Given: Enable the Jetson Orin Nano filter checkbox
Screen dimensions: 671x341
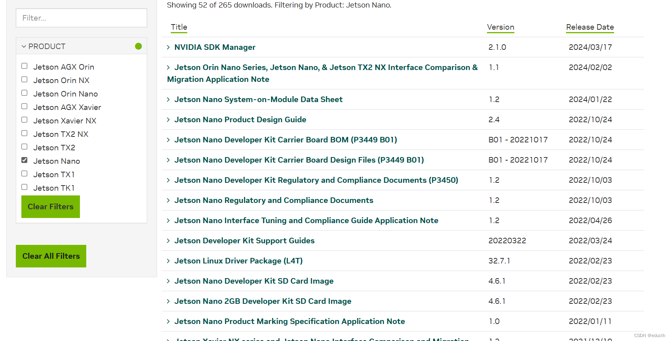Looking at the screenshot, I should coord(25,93).
